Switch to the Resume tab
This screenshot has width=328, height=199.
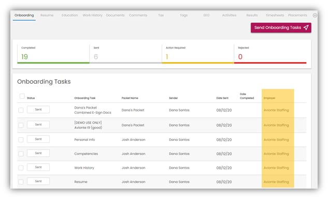47,15
